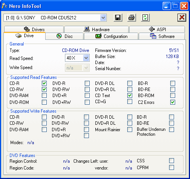Click the red X exit button
Screen dimensions: 190x179
point(182,17)
